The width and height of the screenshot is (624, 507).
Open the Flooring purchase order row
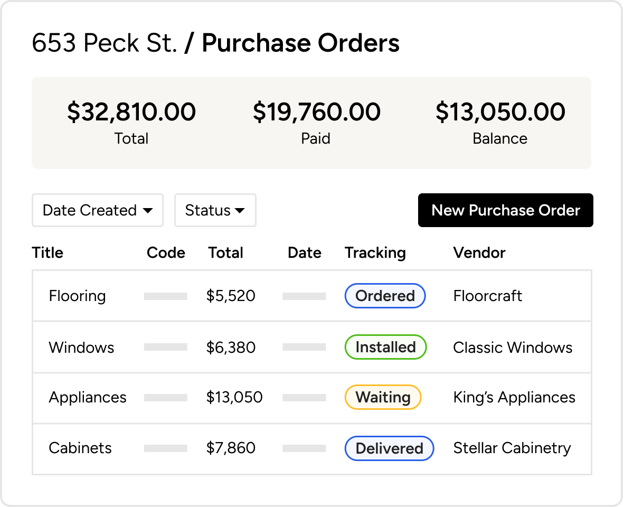pos(77,296)
